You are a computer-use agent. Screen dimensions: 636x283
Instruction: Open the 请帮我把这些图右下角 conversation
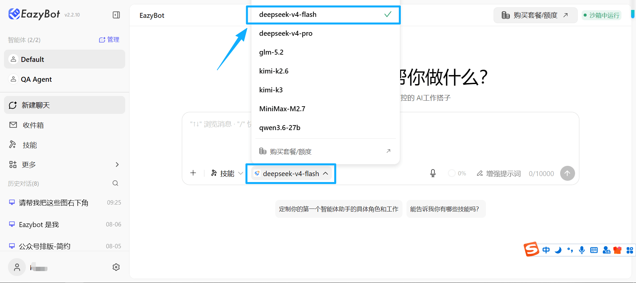(65, 203)
